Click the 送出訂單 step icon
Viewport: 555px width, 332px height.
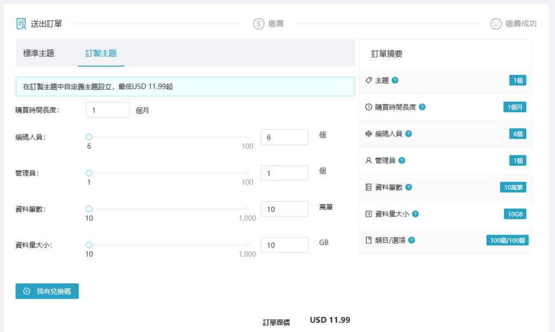(21, 24)
